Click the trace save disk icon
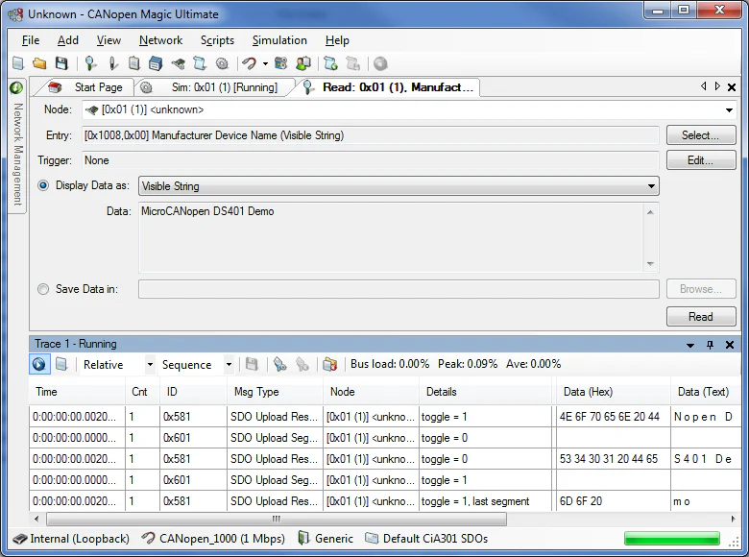Screen dimensions: 749x557 coord(252,365)
